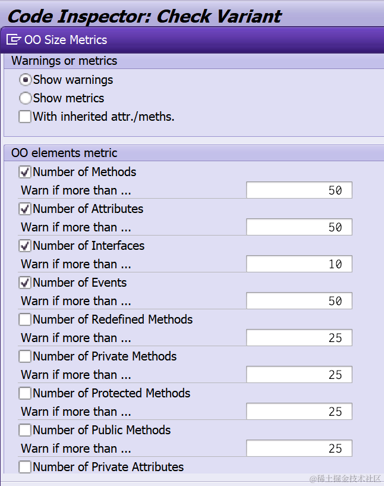Select the Show warnings radio button
384x486 pixels.
[x=26, y=80]
